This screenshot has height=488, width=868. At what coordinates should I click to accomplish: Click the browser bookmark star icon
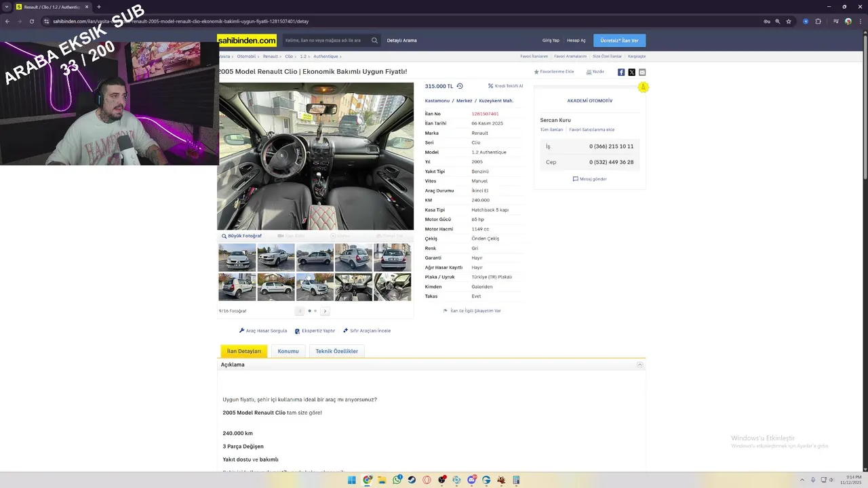[x=789, y=21]
